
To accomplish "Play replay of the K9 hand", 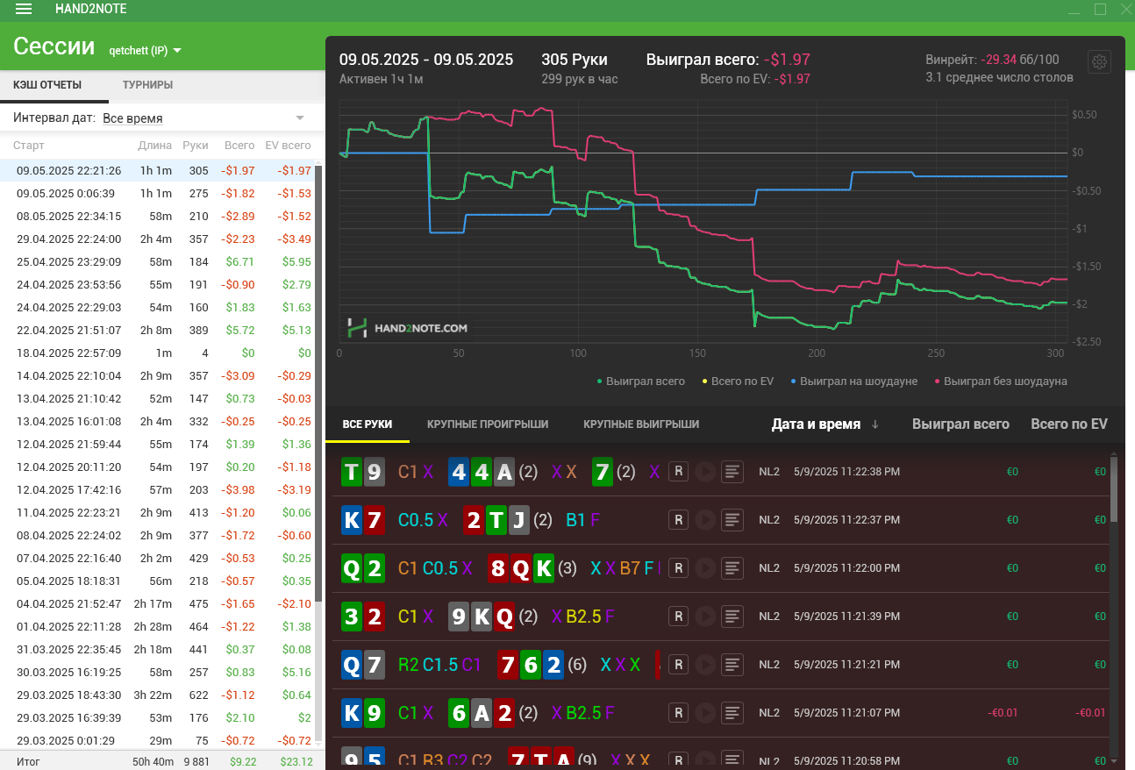I will pyautogui.click(x=704, y=713).
